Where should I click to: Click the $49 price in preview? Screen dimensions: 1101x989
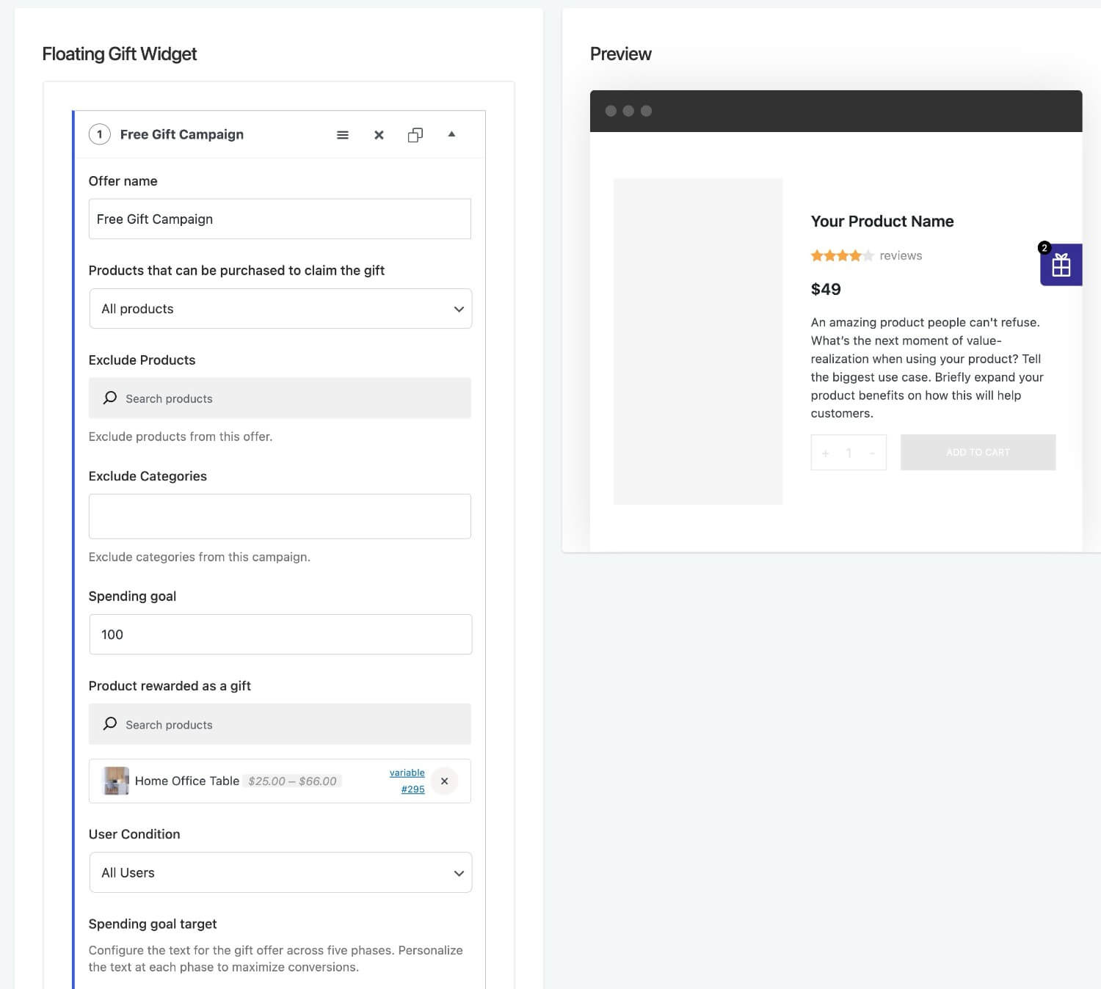pos(826,289)
